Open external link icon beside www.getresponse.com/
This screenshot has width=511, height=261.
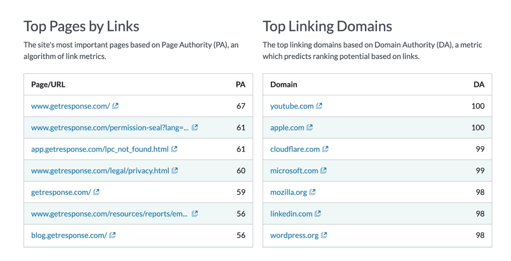tap(115, 106)
